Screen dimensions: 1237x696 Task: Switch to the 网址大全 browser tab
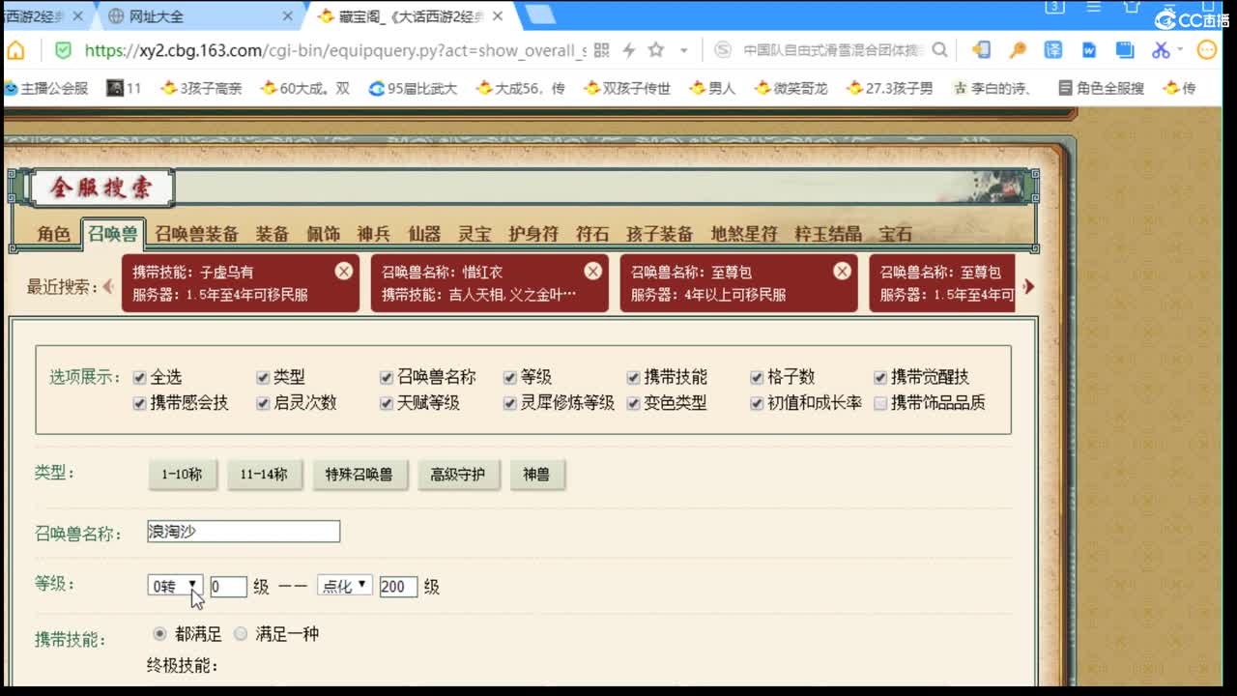[x=200, y=16]
